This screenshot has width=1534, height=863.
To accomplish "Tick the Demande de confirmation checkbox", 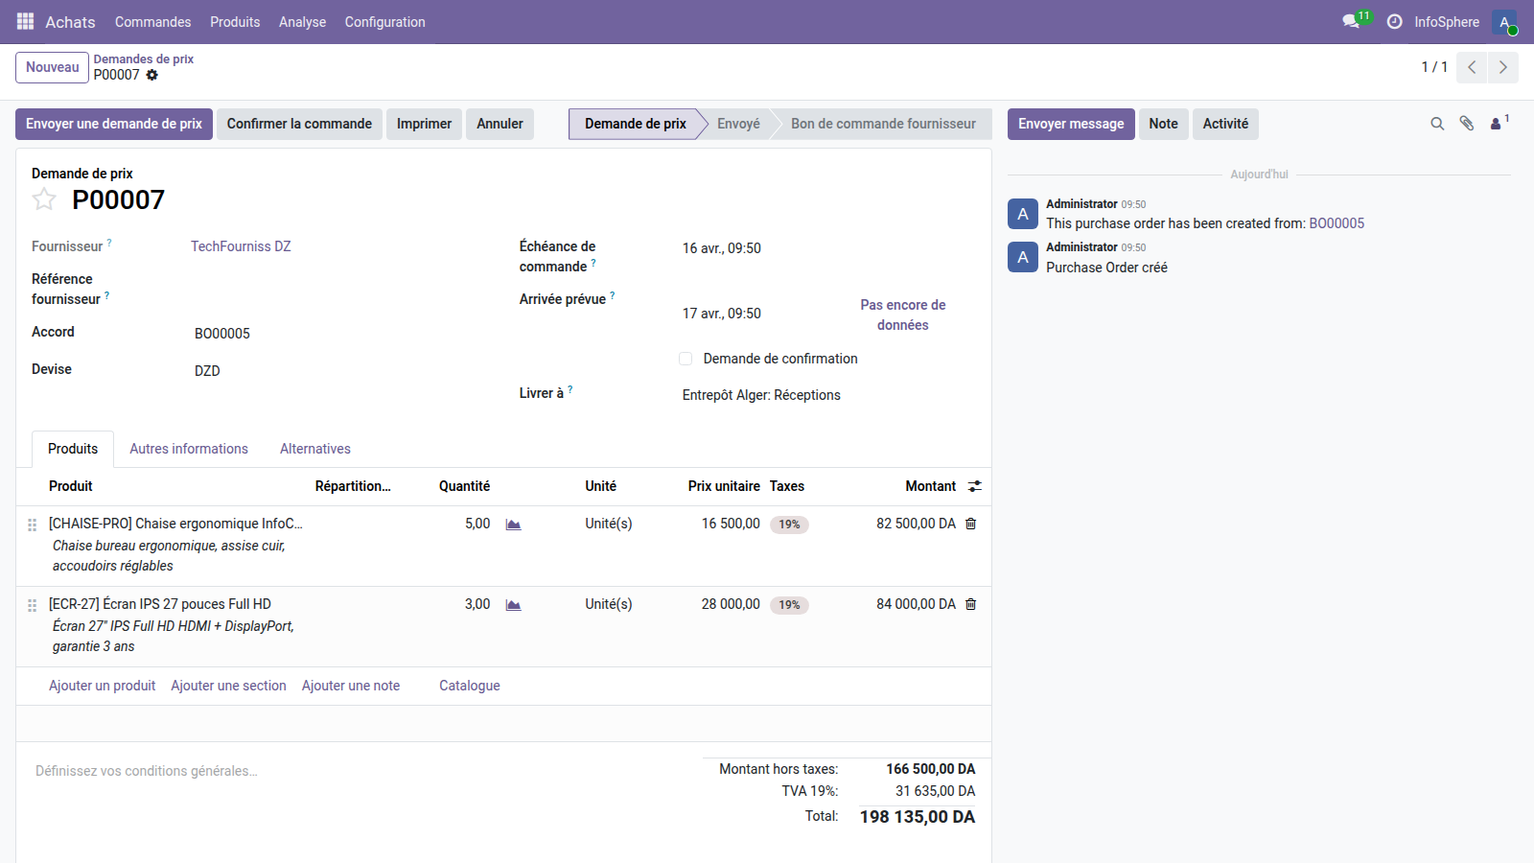I will pos(686,359).
